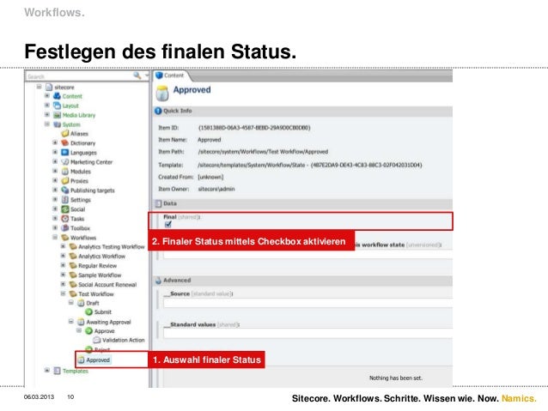
Task: Click the sitecore\admin item owner text
Action: point(216,189)
